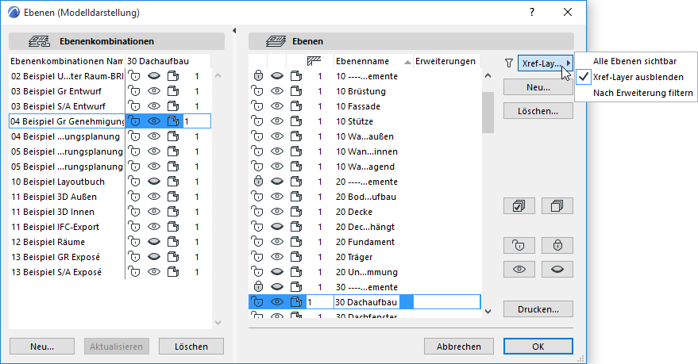Sort by Ebenenname column header arrow
This screenshot has height=364, width=698.
(x=407, y=61)
